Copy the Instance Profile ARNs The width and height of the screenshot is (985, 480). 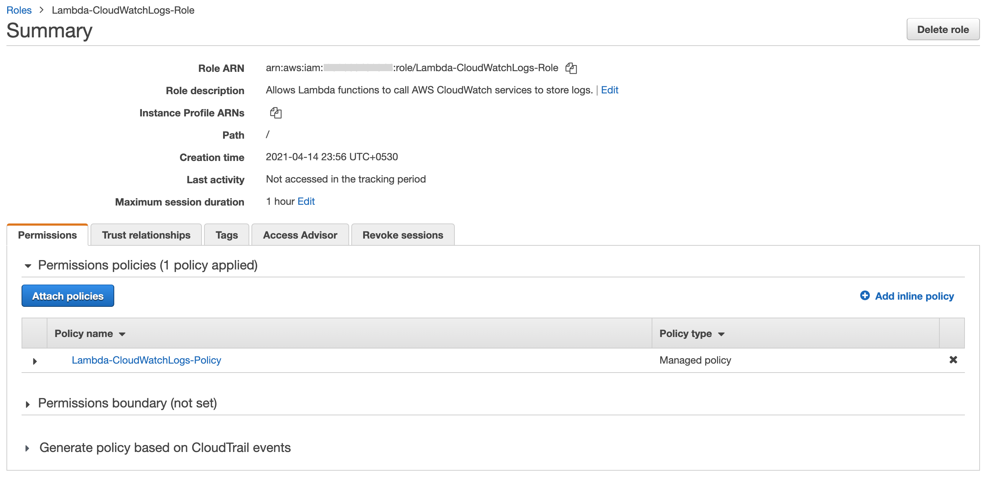click(276, 113)
